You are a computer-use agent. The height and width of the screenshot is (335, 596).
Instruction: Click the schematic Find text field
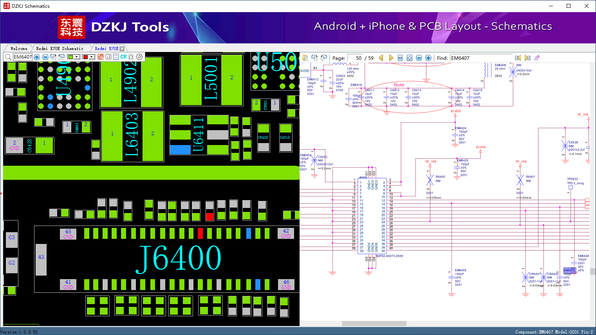pyautogui.click(x=481, y=58)
